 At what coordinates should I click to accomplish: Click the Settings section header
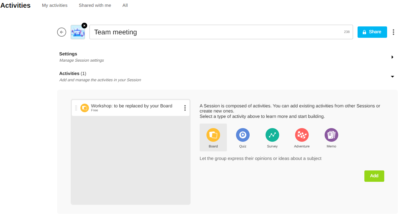(68, 54)
